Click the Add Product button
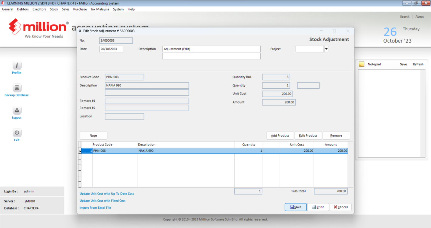Screen dimensions: 431x228 (280, 135)
